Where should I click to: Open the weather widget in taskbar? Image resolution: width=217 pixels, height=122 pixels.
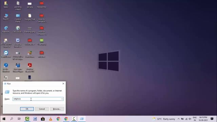pos(163,119)
